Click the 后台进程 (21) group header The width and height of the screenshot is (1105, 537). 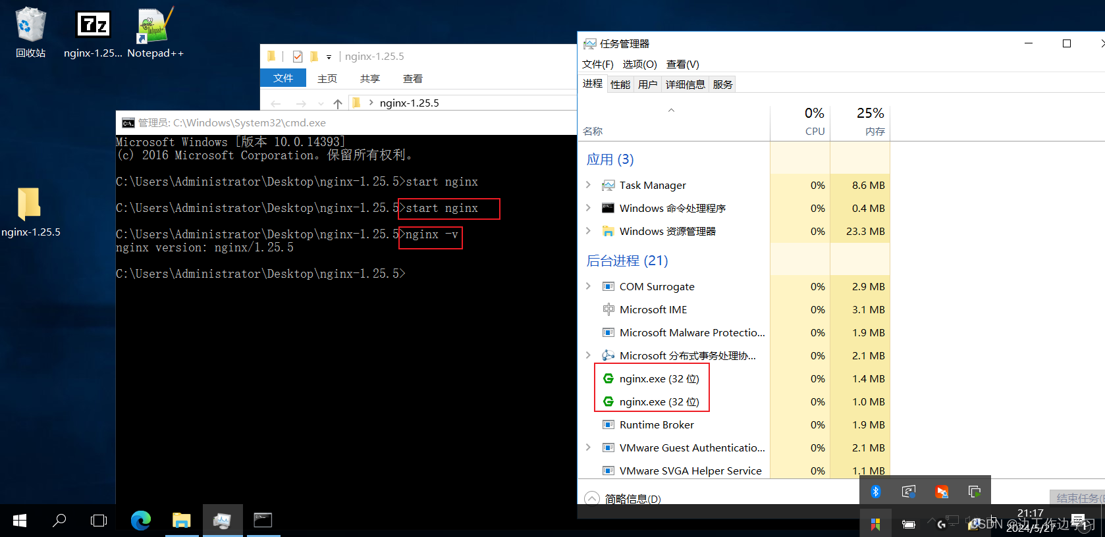click(627, 261)
